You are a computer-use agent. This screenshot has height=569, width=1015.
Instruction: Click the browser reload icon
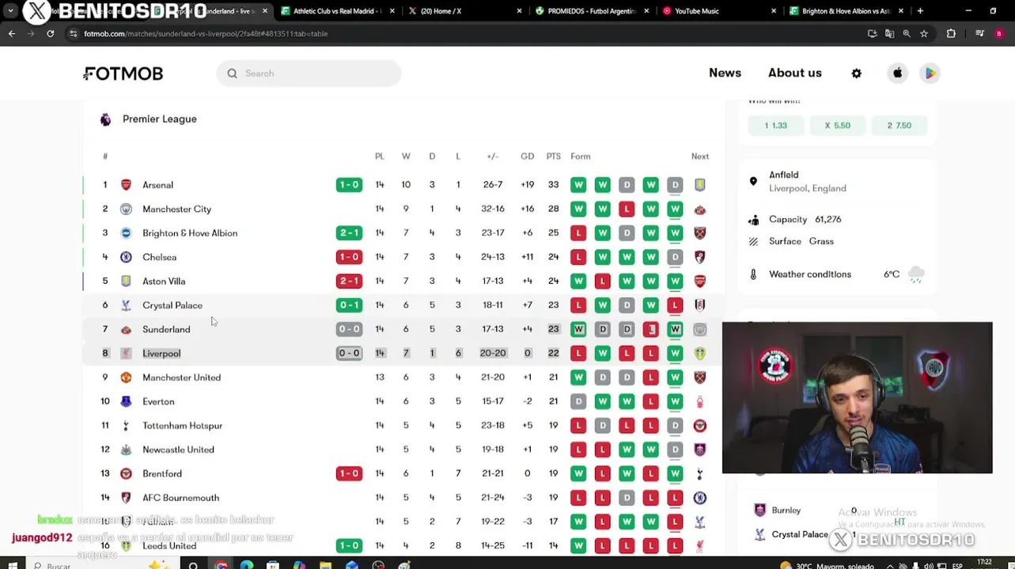(50, 34)
